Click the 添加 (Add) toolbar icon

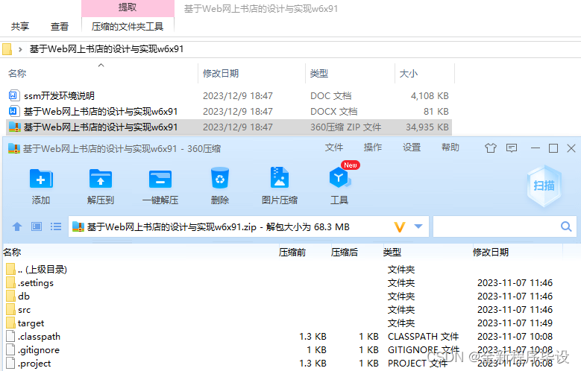point(41,180)
